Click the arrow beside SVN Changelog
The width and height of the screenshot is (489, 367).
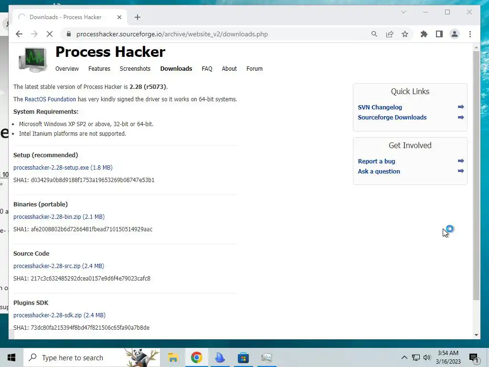pos(461,107)
